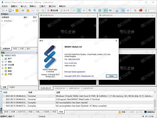The image size is (157, 118).
Task: Open the 插入(I) menu
Action: pos(23,6)
